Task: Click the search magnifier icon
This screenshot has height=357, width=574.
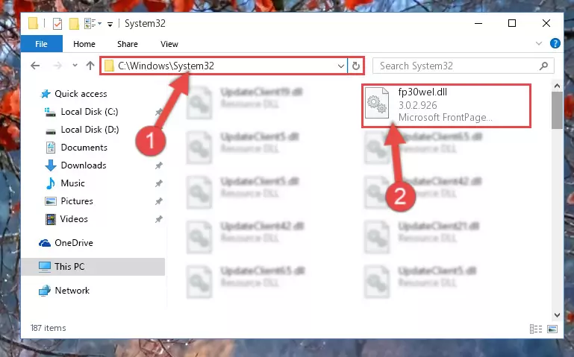Action: (543, 66)
